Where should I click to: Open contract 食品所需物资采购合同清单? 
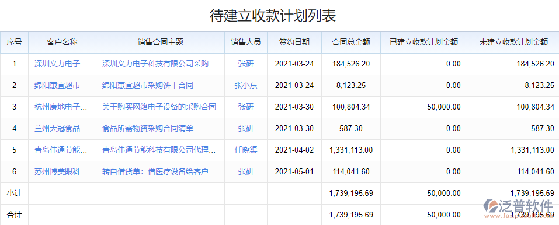[x=148, y=128]
